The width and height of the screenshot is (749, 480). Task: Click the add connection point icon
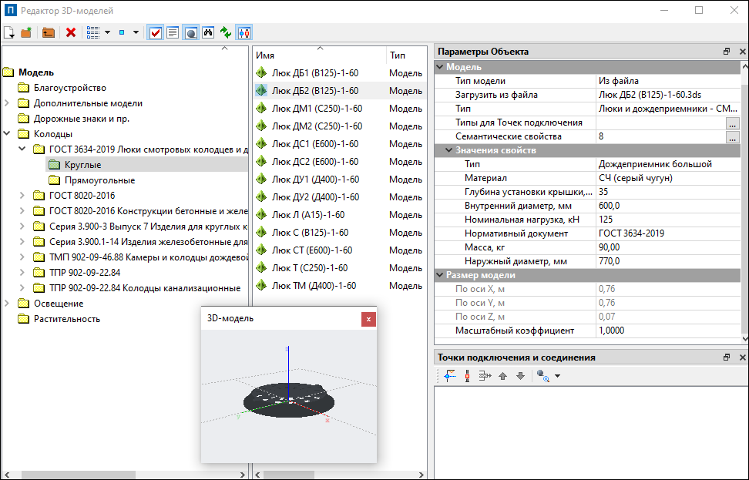coord(449,376)
